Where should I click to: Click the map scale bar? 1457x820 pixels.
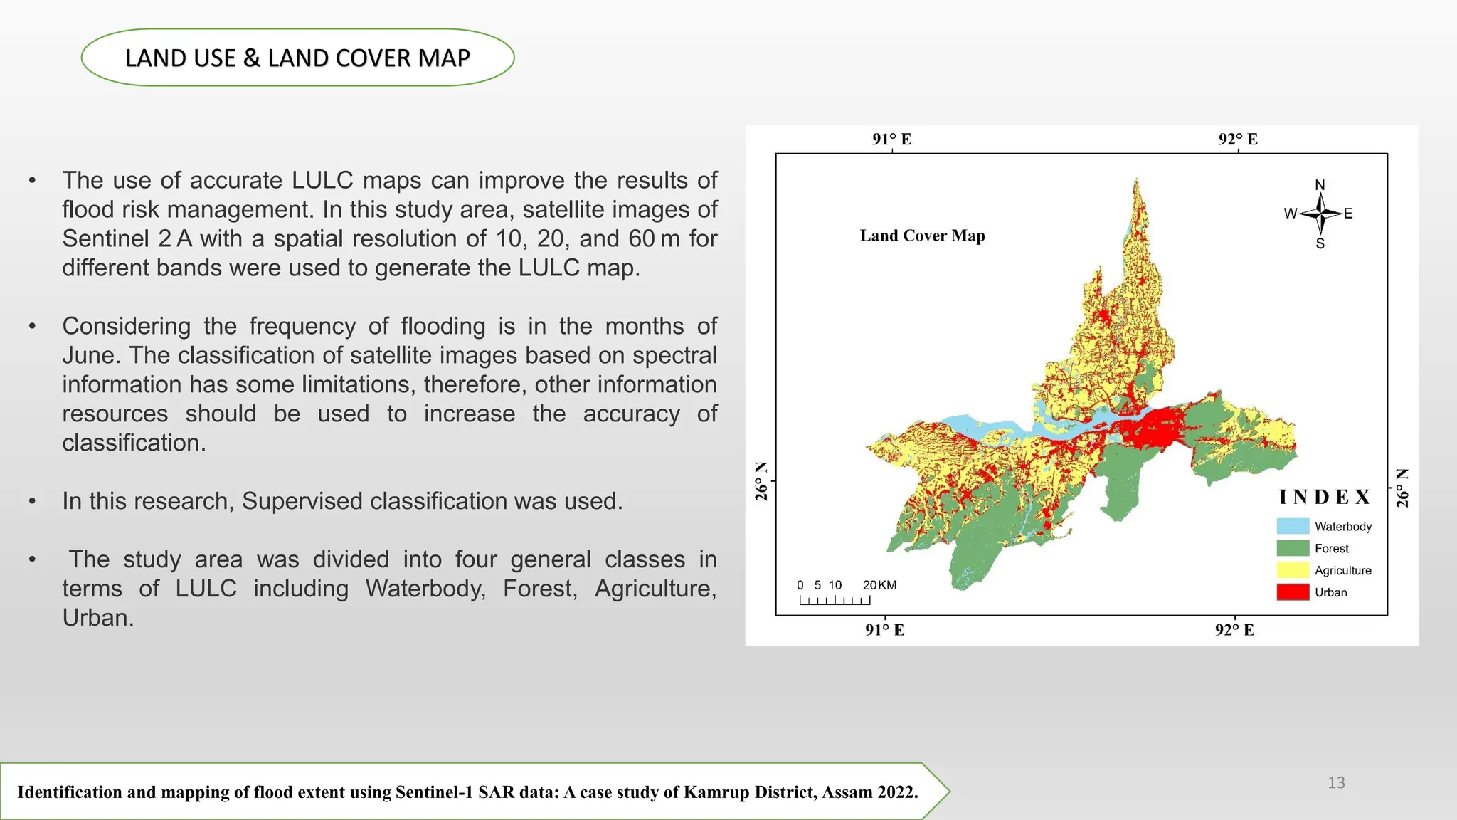click(x=835, y=600)
